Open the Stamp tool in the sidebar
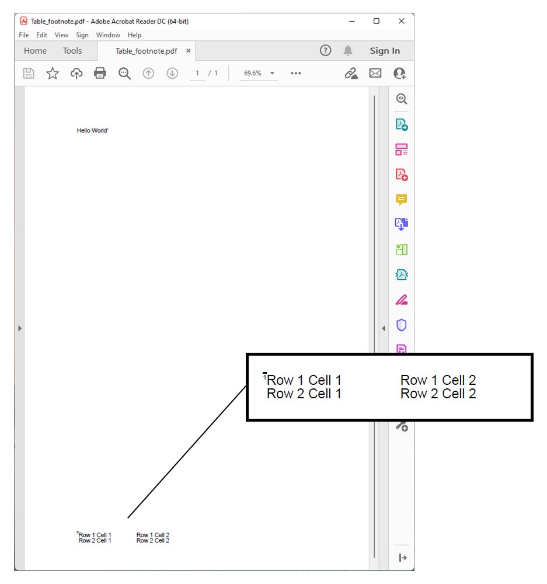Image resolution: width=547 pixels, height=584 pixels. pyautogui.click(x=401, y=349)
